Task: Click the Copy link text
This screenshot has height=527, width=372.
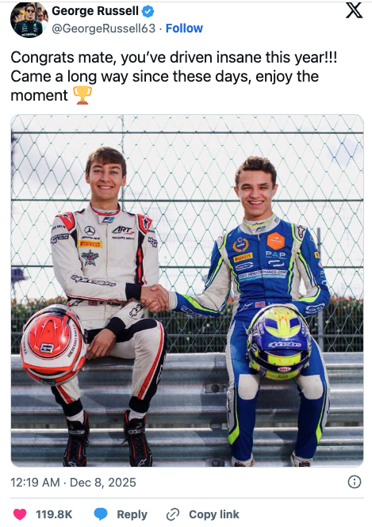Action: [x=214, y=514]
